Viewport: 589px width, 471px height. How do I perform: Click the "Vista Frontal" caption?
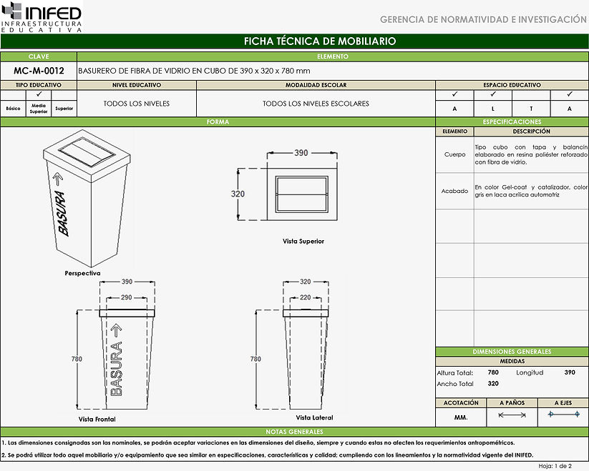pyautogui.click(x=97, y=420)
